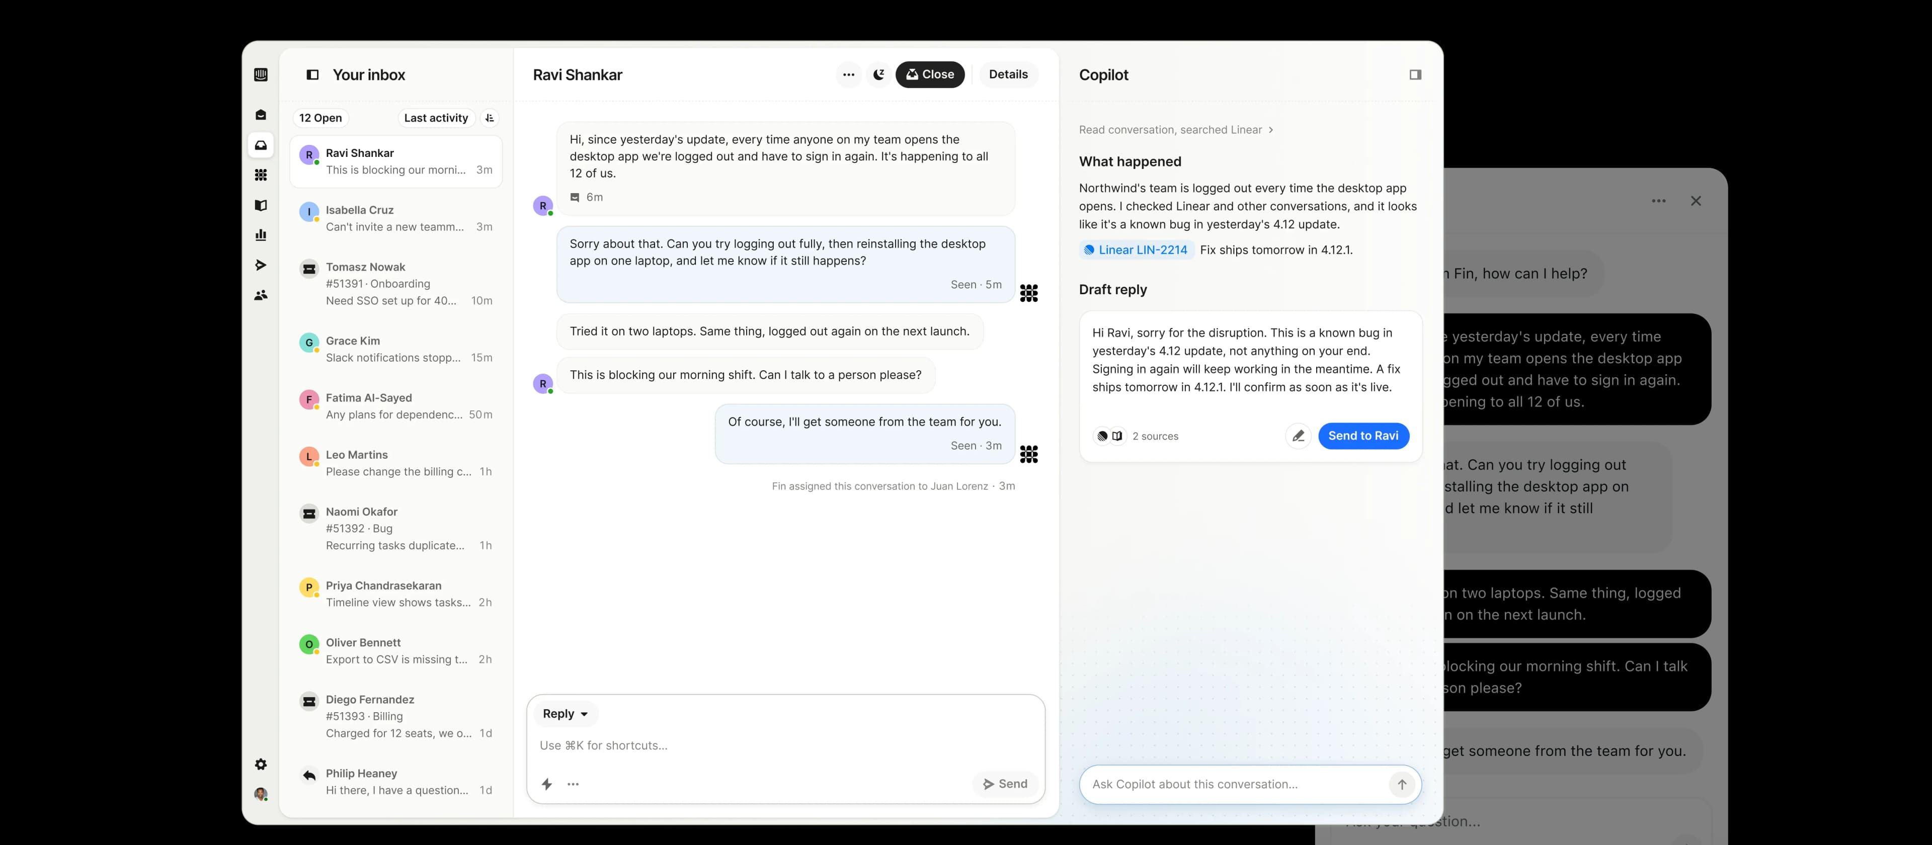Open the Last activity sort dropdown
The width and height of the screenshot is (1932, 845).
436,118
